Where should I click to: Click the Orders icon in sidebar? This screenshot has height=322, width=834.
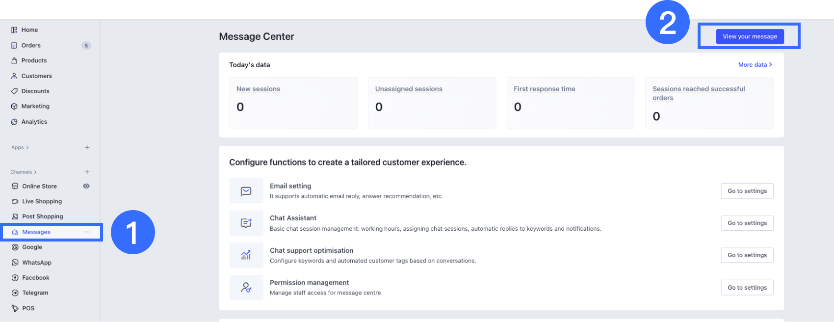coord(14,46)
